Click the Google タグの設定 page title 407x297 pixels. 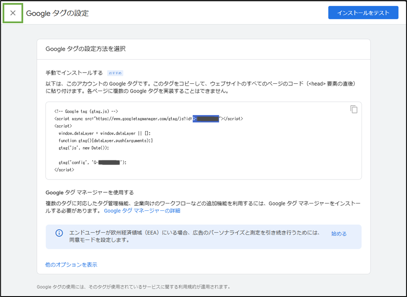pos(58,13)
